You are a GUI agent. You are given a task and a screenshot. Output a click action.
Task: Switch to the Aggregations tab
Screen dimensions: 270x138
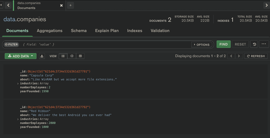pyautogui.click(x=50, y=31)
